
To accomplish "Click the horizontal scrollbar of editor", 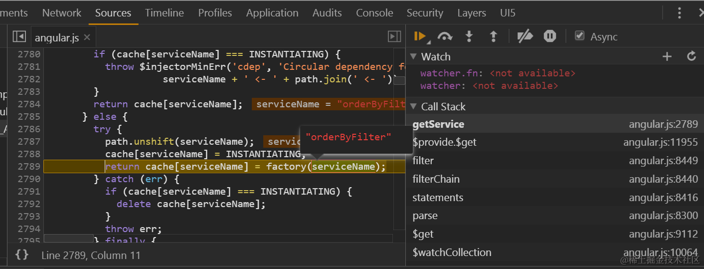I will click(68, 239).
